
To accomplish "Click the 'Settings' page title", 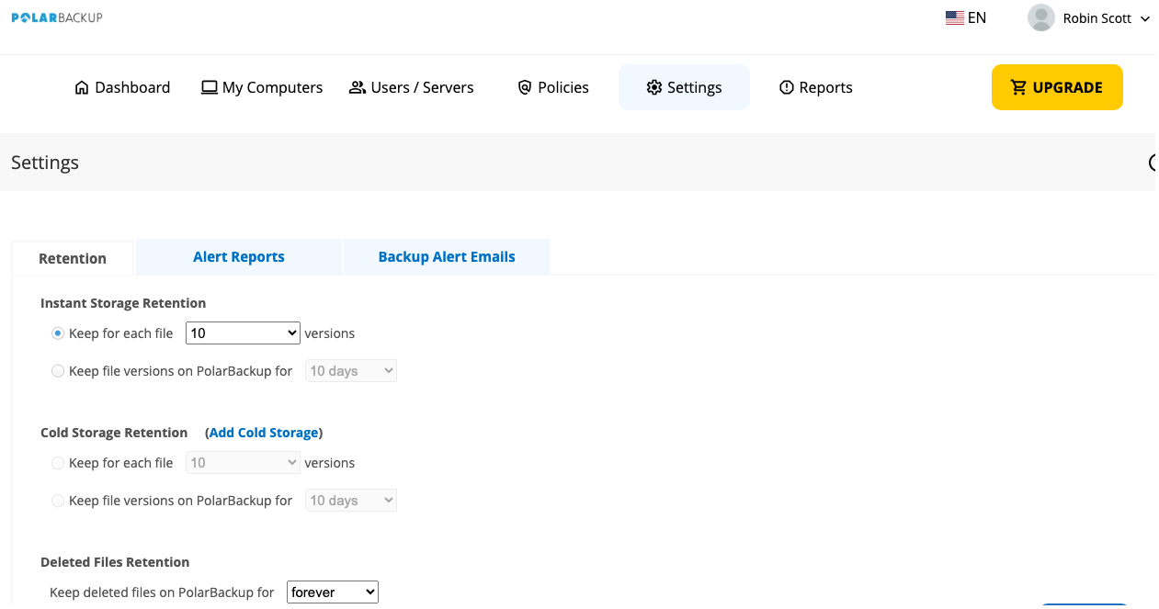I will tap(45, 163).
